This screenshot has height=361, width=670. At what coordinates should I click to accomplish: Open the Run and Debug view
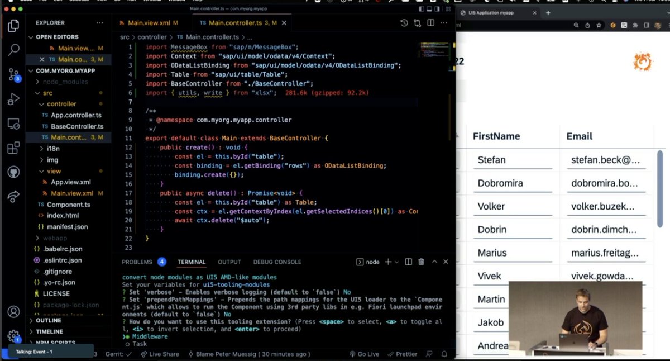click(x=13, y=99)
